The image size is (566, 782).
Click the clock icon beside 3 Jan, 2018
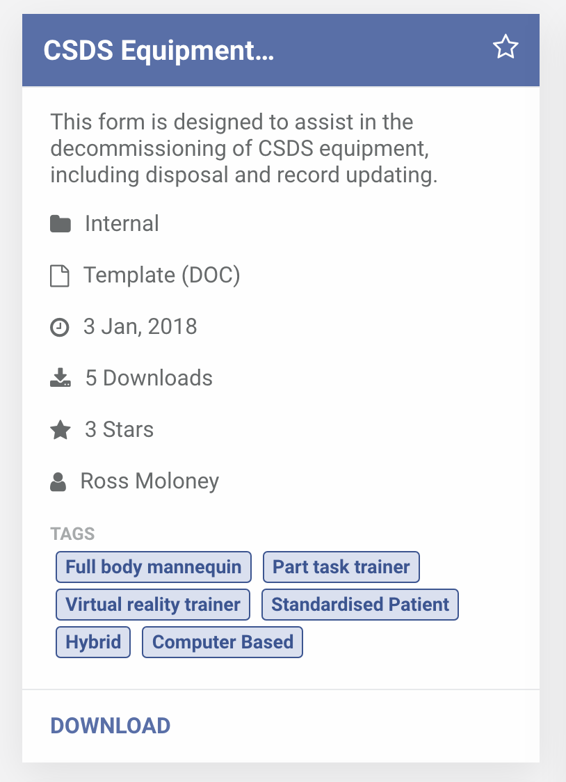(x=60, y=327)
